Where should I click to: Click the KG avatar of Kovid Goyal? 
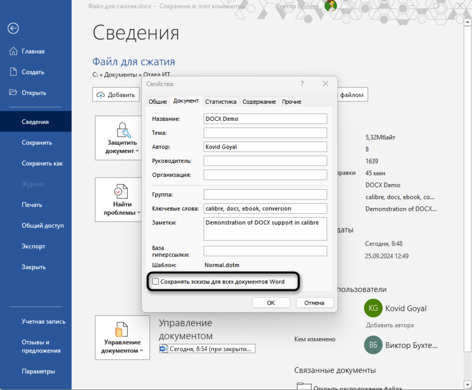pos(373,308)
